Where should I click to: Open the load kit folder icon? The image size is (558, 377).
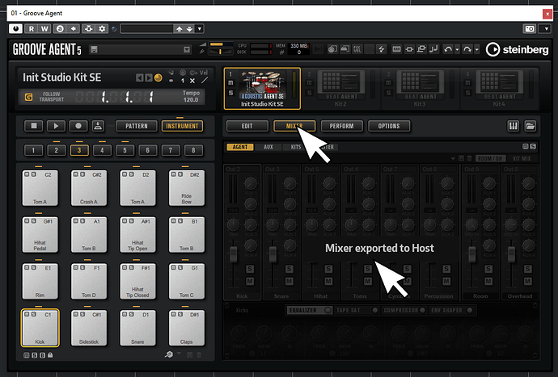tap(530, 126)
